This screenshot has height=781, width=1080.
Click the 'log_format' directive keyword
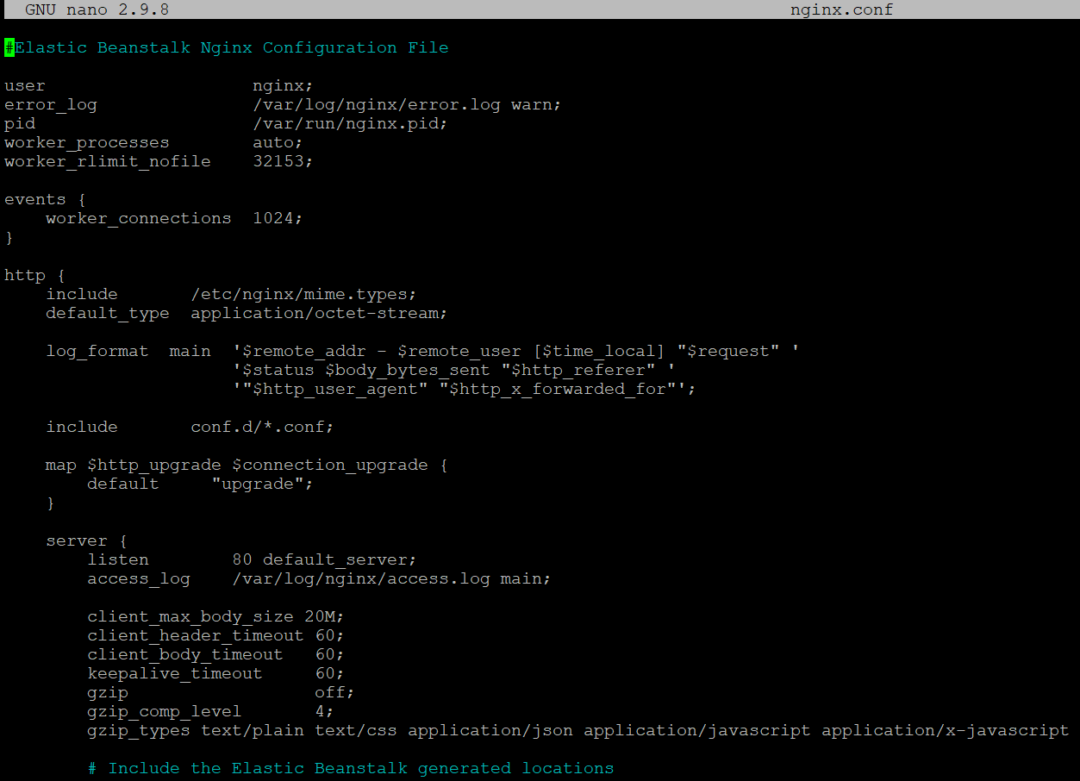97,351
